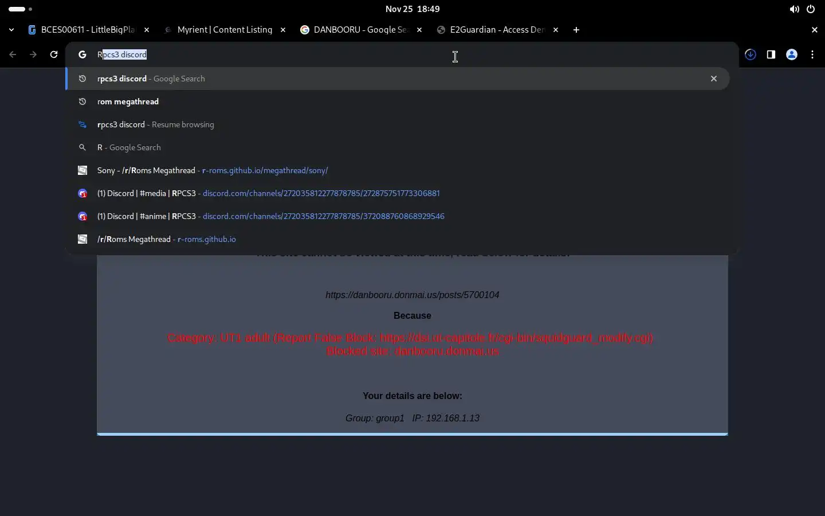Choose rpcs3 discord Resume browsing suggestion
Image resolution: width=825 pixels, height=516 pixels.
click(398, 124)
